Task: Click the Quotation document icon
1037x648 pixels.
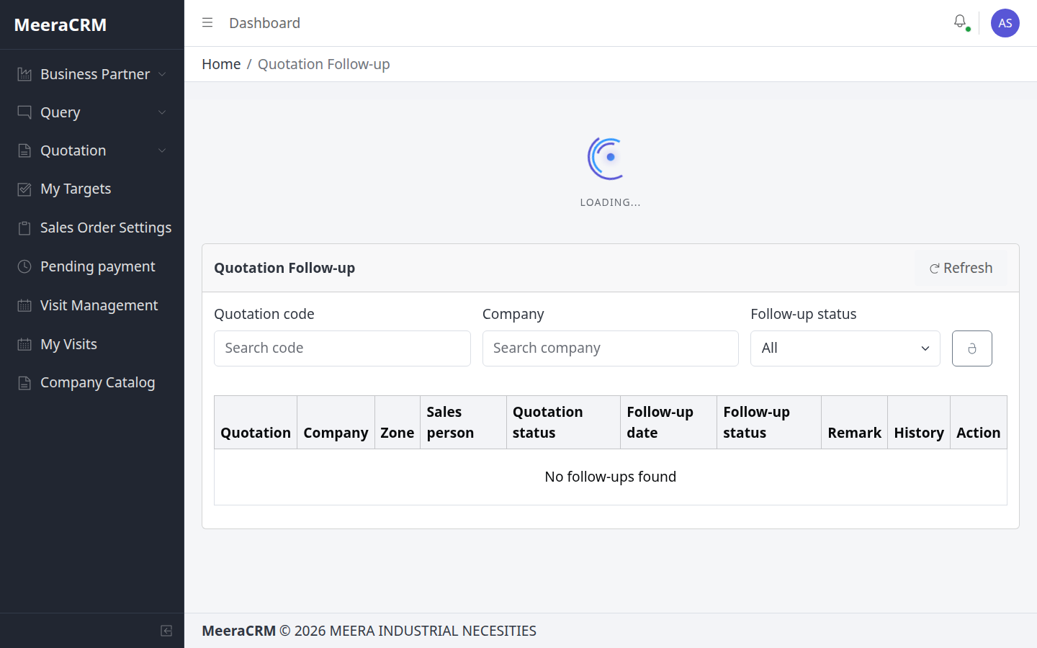Action: [24, 150]
